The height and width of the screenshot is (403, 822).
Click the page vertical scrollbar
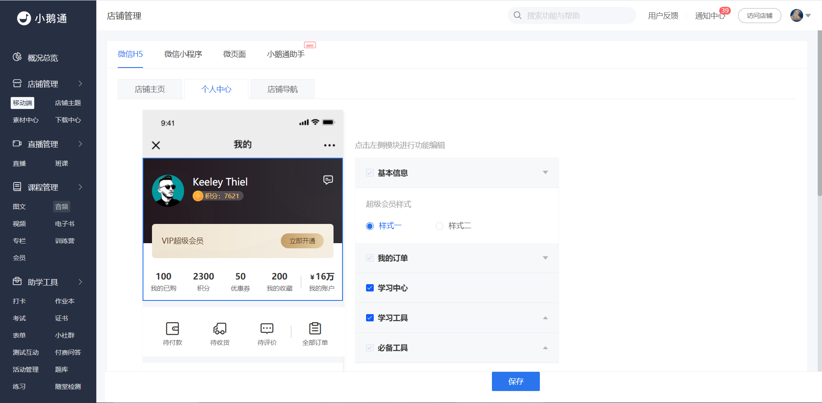coord(819,113)
